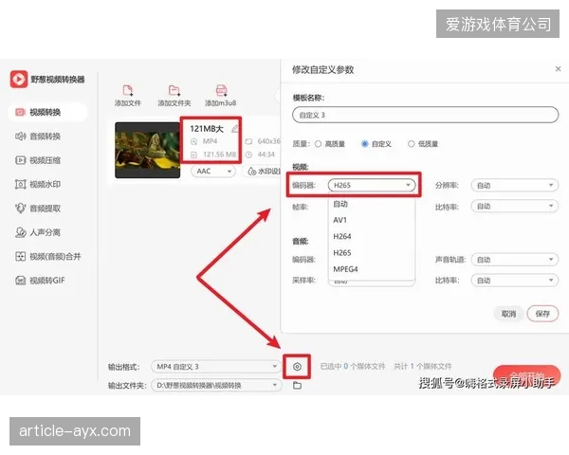Choose 自动 in the encoder list

tap(372, 204)
